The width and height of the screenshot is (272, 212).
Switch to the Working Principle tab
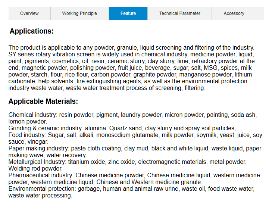[x=79, y=13]
